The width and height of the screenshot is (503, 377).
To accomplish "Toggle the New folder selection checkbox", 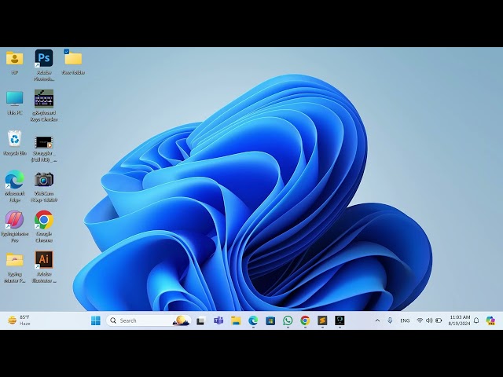I will (67, 52).
